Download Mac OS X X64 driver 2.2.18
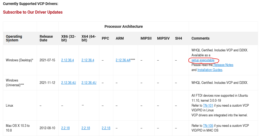This screenshot has height=136, width=262. tap(86, 128)
